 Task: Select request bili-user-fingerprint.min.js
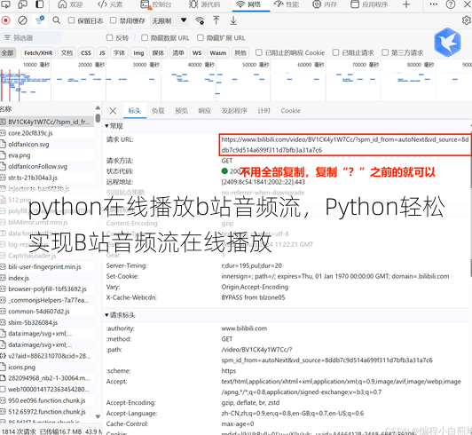pos(47,267)
